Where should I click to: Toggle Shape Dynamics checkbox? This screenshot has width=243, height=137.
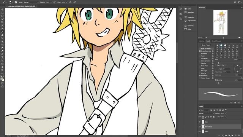200,51
